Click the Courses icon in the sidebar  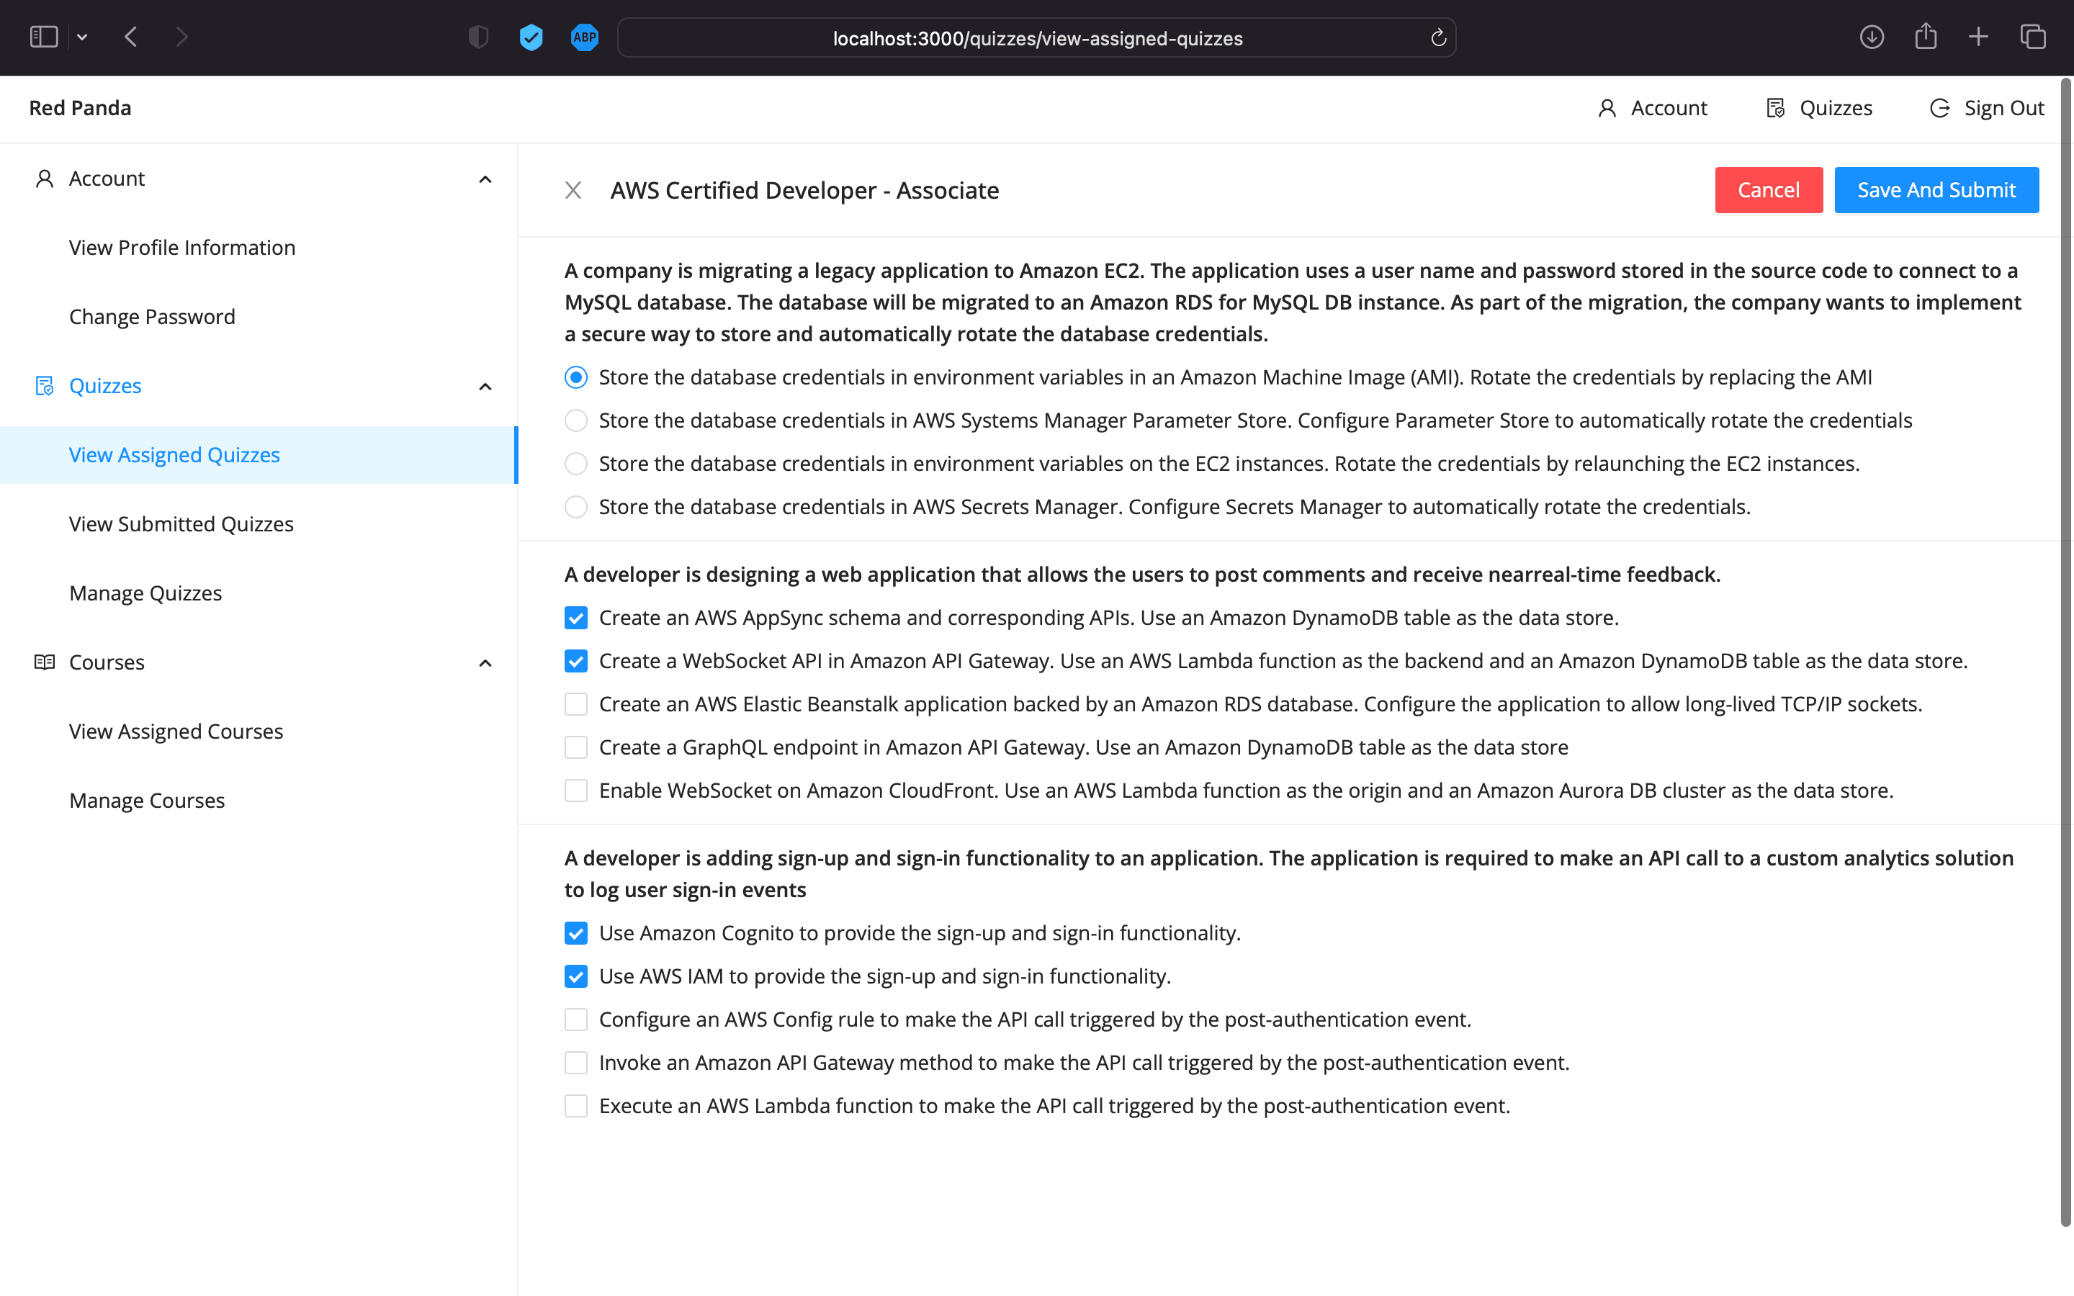point(45,661)
